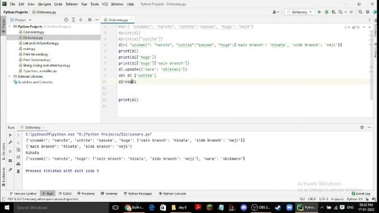Open Event Log in status bar

361,193
